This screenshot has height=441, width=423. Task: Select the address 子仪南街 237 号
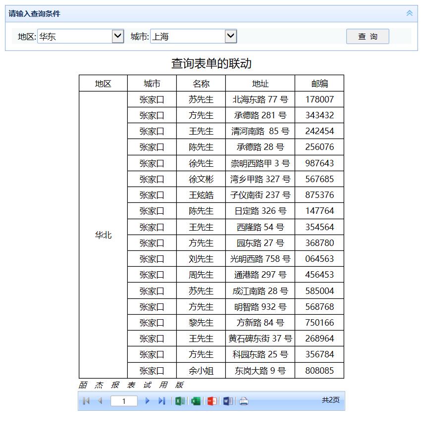coord(260,195)
